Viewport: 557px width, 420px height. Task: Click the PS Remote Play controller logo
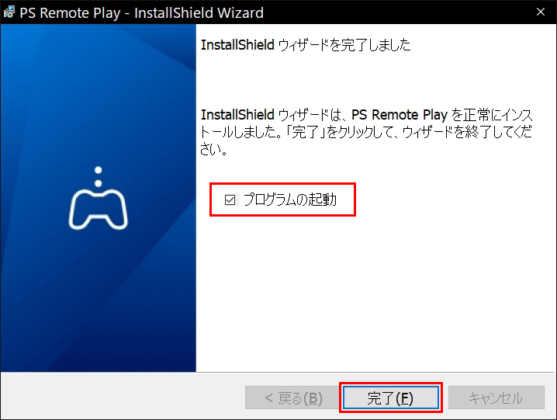(98, 198)
